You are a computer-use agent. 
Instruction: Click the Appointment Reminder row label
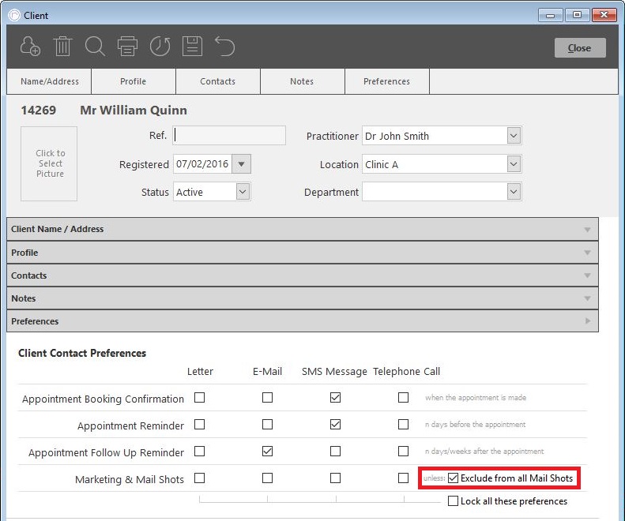[130, 425]
